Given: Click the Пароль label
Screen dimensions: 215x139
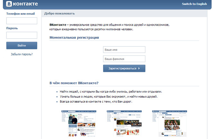Looking at the screenshot, I should [12, 28].
